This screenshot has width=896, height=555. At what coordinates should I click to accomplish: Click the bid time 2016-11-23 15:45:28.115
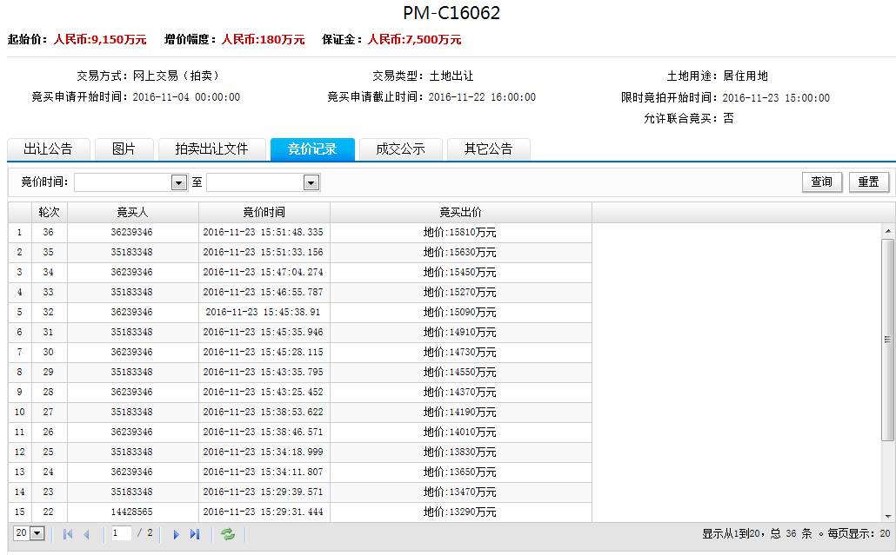(x=263, y=352)
